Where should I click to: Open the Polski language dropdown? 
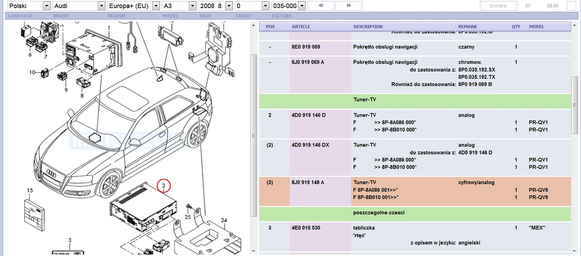(x=30, y=6)
